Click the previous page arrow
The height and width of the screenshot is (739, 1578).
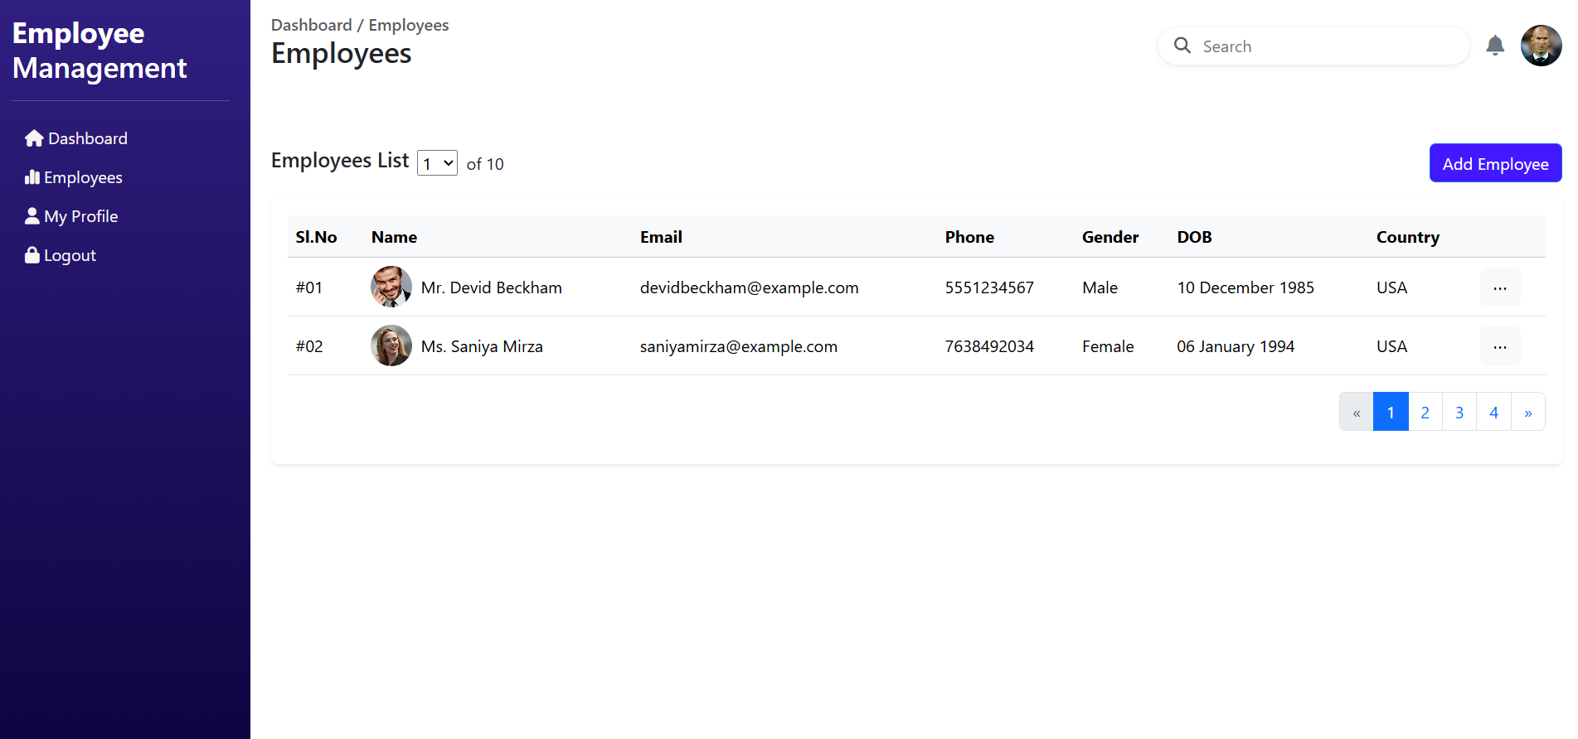[1357, 412]
